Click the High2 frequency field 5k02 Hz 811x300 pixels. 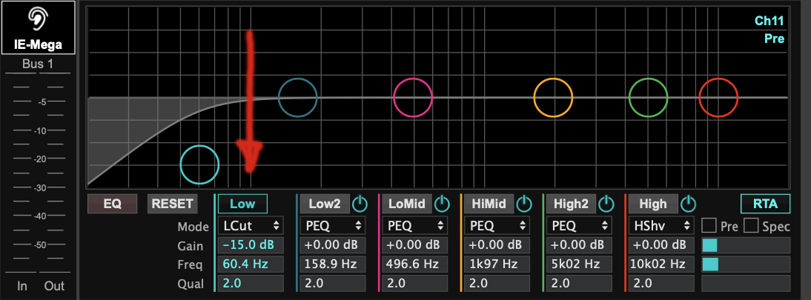(579, 264)
